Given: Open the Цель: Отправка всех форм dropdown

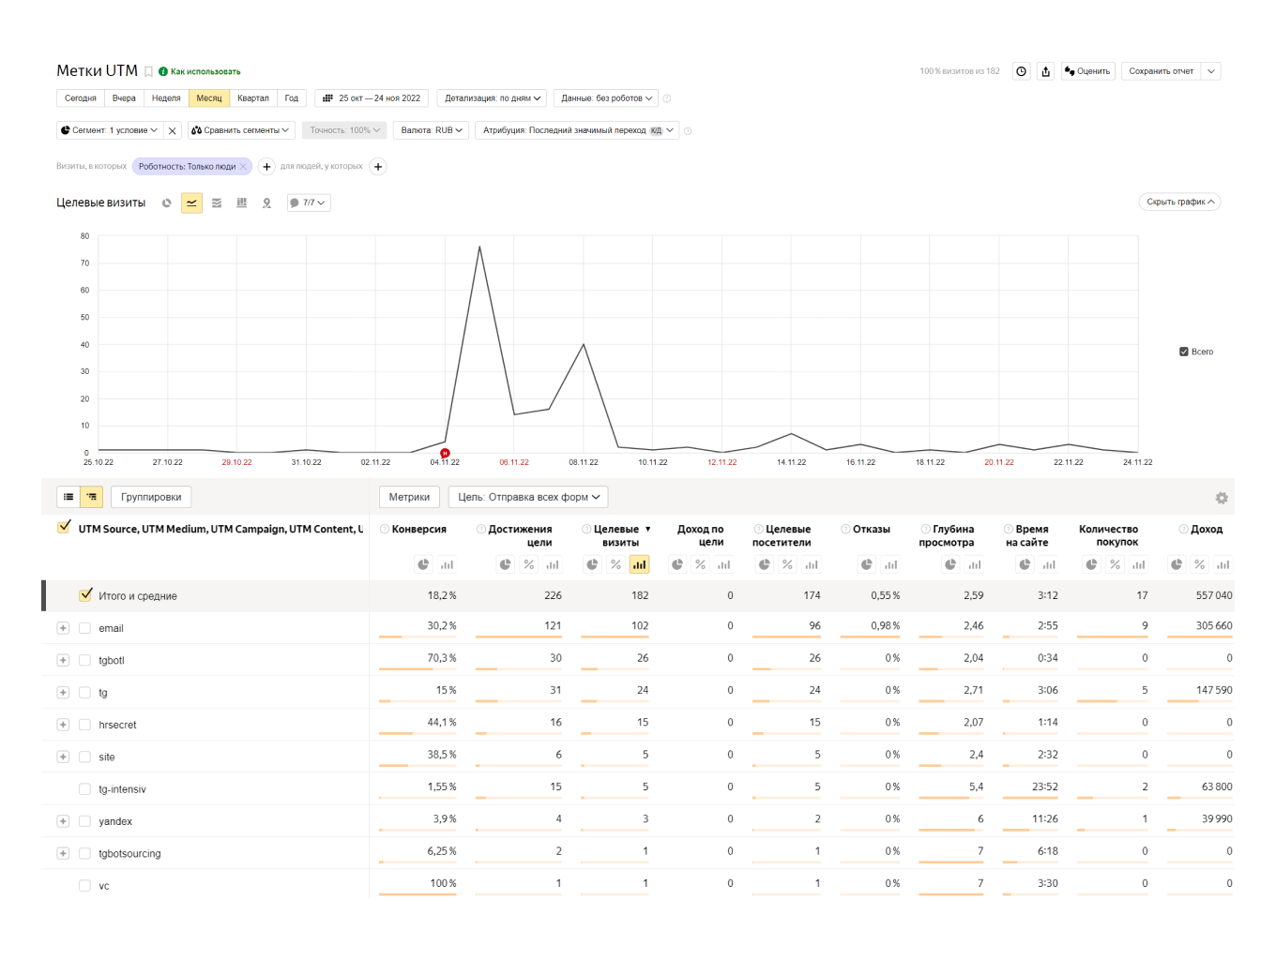Looking at the screenshot, I should tap(528, 497).
